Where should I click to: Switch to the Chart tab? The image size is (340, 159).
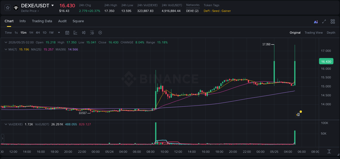[x=9, y=21]
